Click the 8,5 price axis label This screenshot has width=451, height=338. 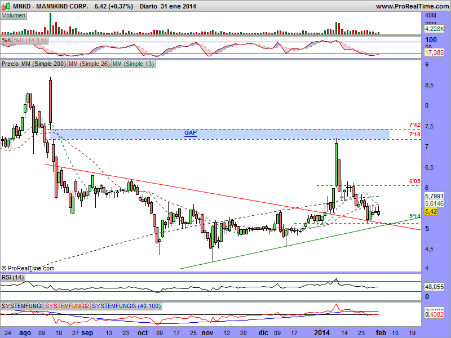(431, 86)
